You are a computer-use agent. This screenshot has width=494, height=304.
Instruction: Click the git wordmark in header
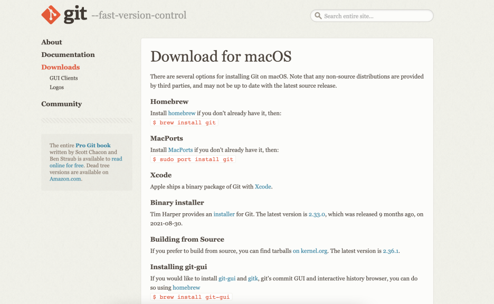coord(75,15)
